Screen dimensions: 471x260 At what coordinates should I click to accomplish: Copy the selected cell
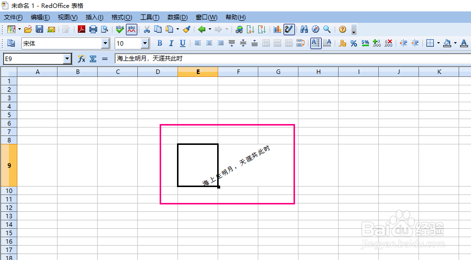[x=158, y=29]
